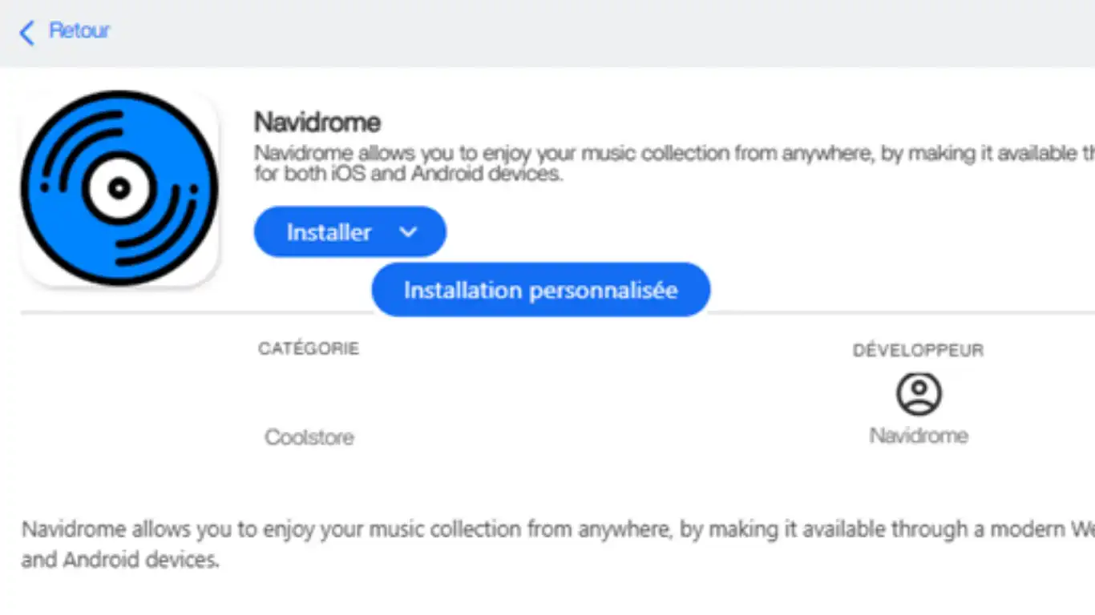Click the down arrow inside Installer button

[409, 231]
